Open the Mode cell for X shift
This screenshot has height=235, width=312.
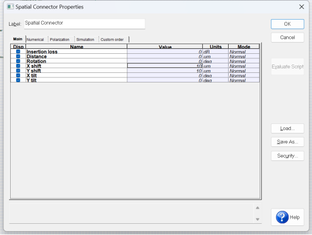click(244, 66)
